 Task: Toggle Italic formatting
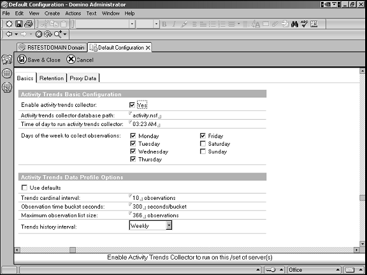[x=174, y=24]
